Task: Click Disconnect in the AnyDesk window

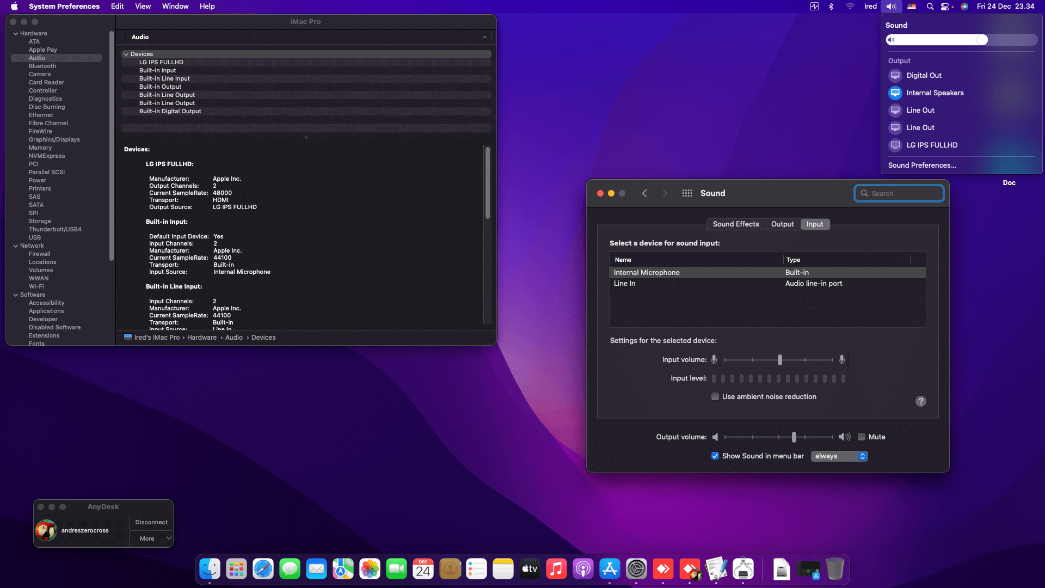Action: tap(151, 523)
